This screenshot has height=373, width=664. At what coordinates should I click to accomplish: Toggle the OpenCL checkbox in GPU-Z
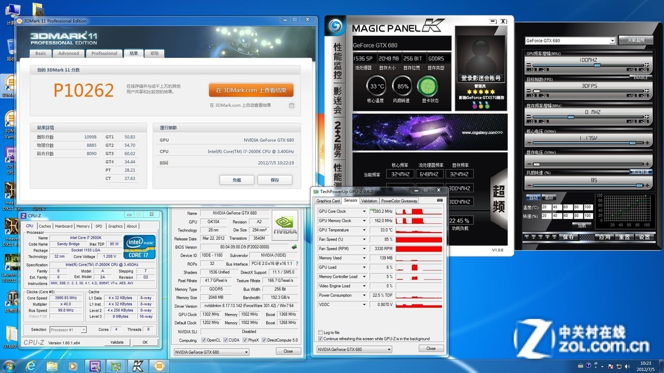click(x=203, y=340)
